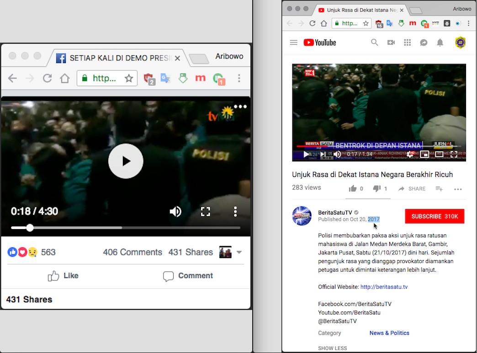The image size is (477, 353).
Task: Click Comment button on Facebook post
Action: 188,276
